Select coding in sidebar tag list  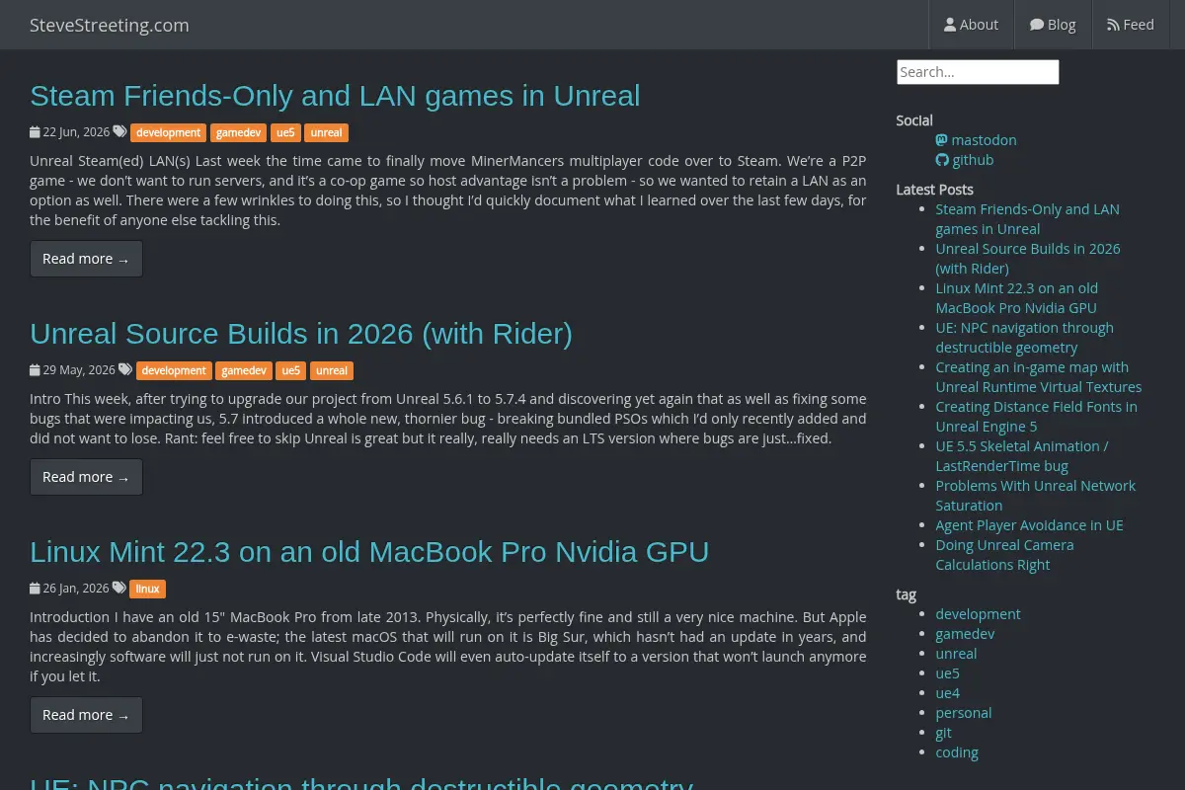(957, 752)
